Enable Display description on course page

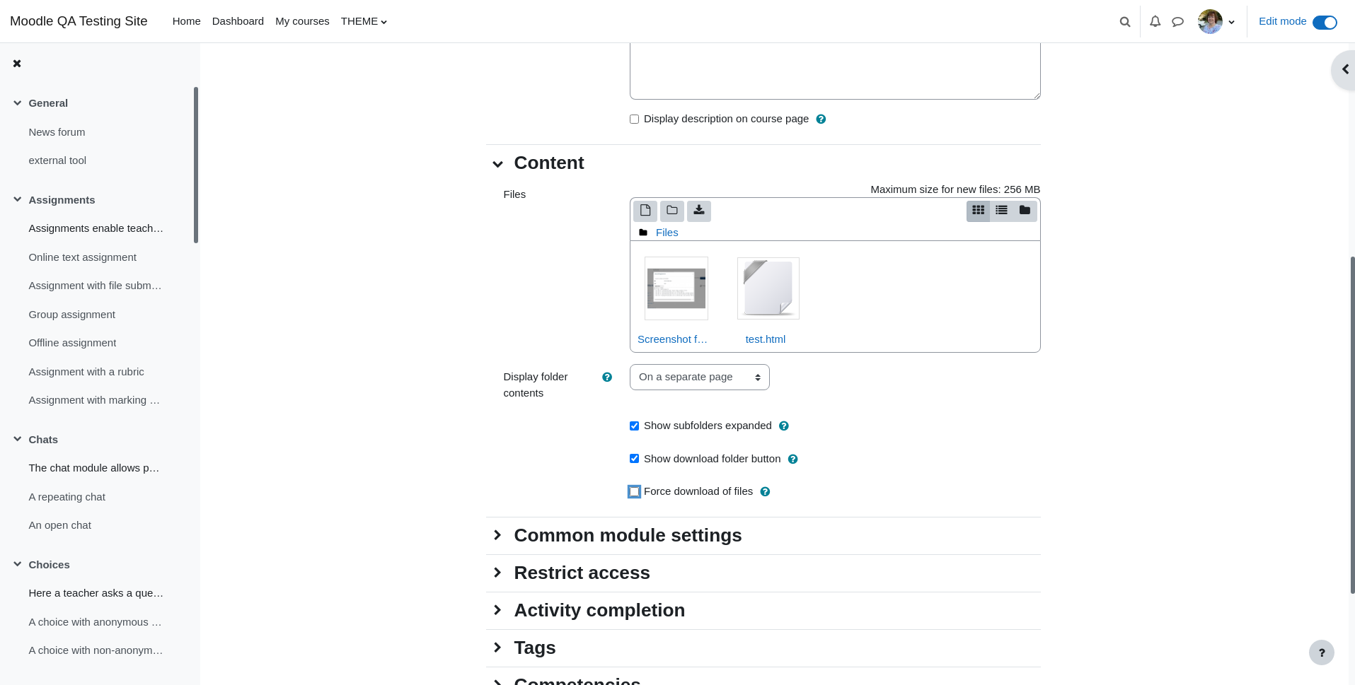(634, 119)
